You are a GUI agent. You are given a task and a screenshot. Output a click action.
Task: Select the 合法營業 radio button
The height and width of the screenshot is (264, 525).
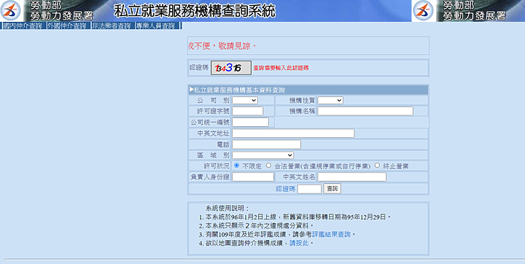(268, 165)
